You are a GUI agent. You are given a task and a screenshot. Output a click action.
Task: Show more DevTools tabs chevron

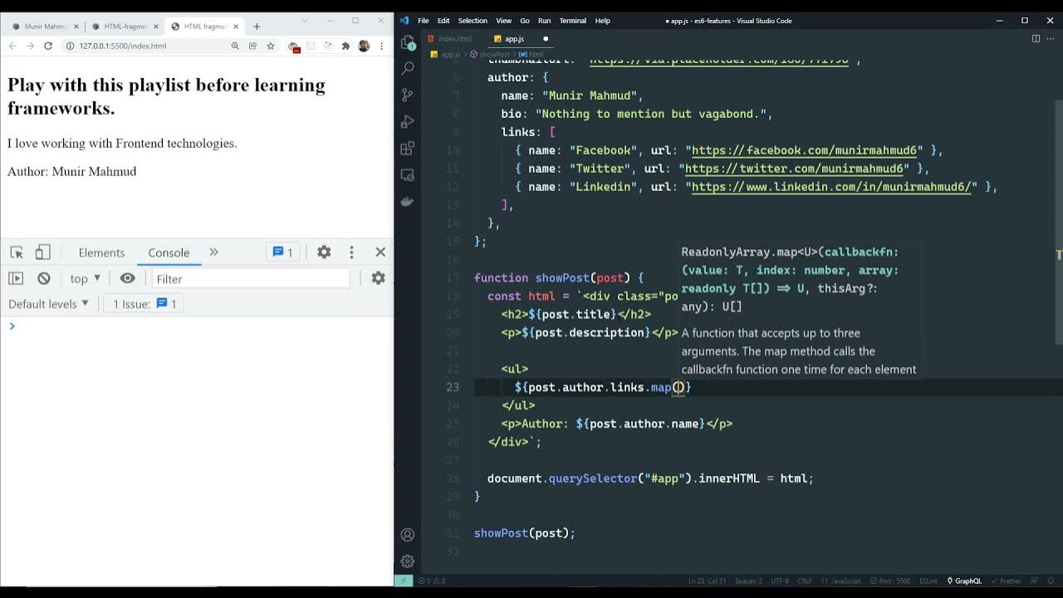213,252
